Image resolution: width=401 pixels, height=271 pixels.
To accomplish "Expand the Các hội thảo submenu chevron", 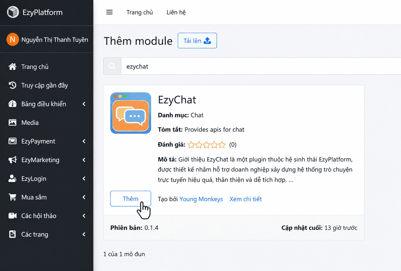I will [x=84, y=216].
